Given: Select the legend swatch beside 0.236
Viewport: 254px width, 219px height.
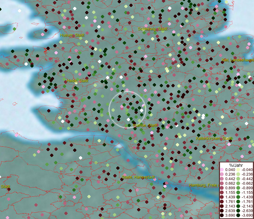Looking at the screenshot, I should [x=222, y=174].
